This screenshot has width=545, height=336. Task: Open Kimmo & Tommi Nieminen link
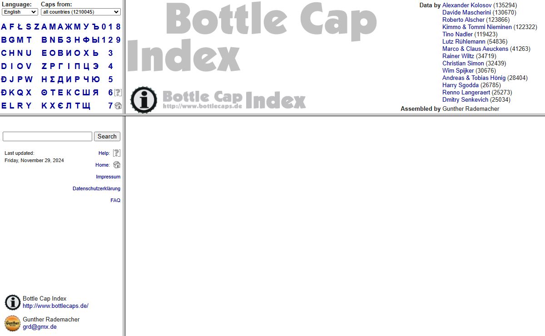(477, 27)
